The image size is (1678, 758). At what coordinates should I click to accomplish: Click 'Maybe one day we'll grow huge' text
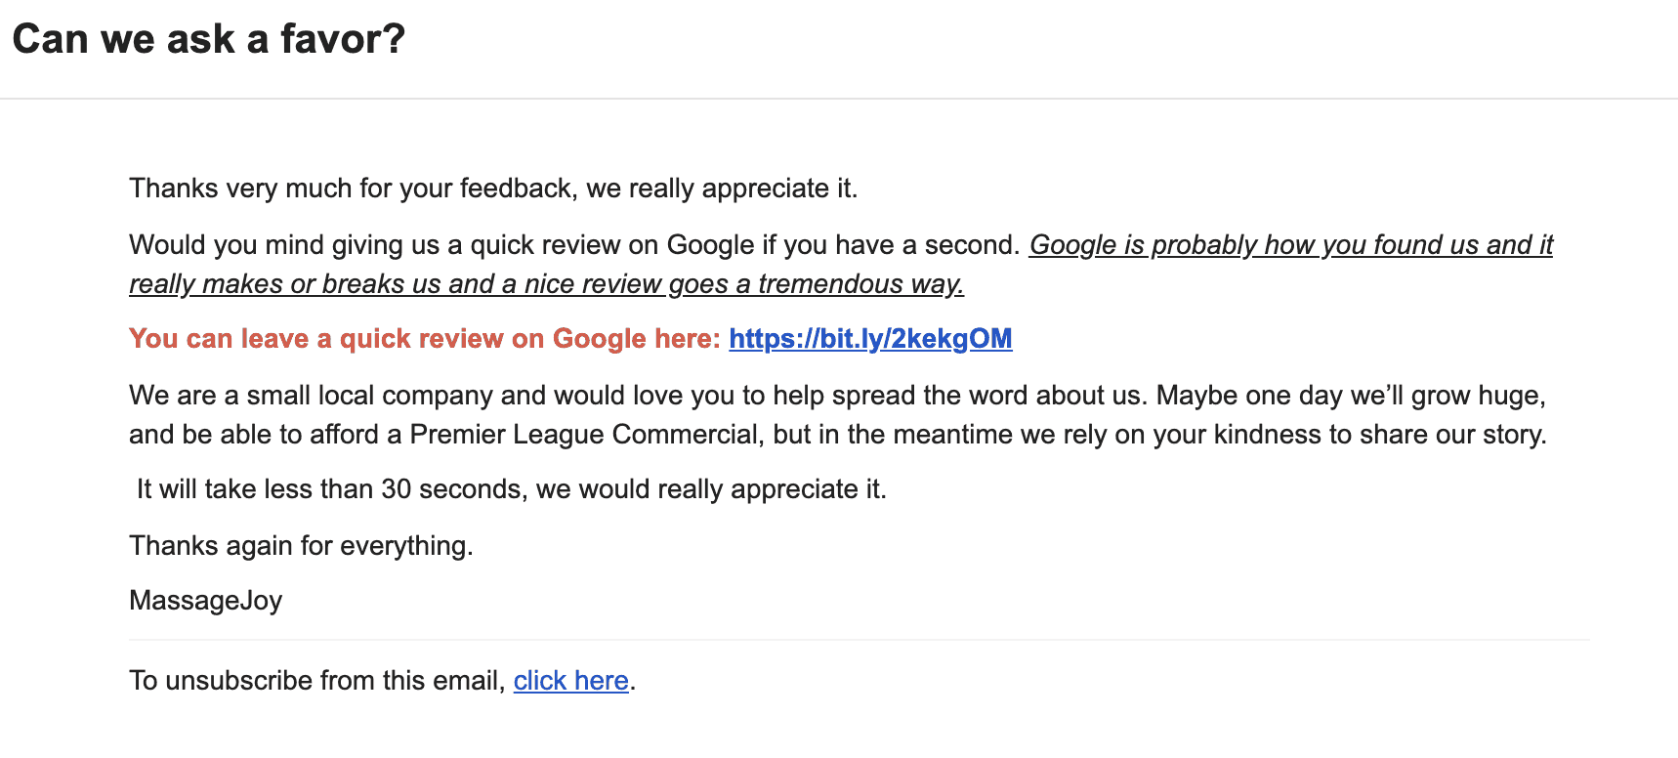(1351, 396)
